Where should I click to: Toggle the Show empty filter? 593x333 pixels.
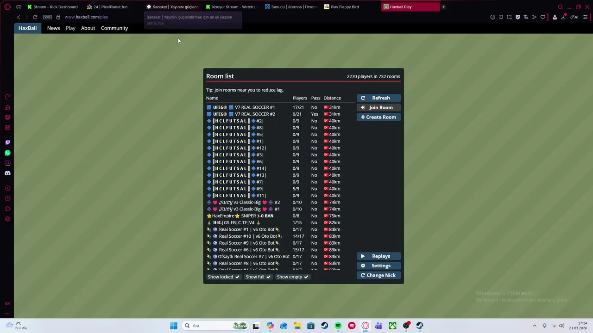coord(292,277)
